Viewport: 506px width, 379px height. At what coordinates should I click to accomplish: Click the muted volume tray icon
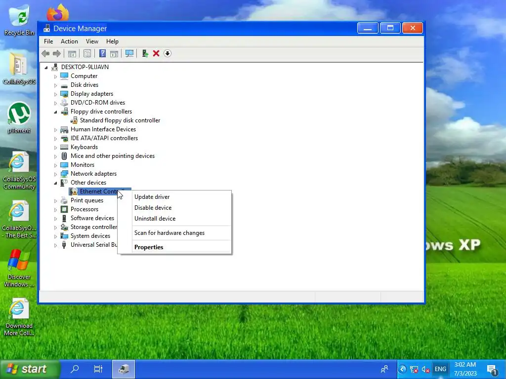(425, 369)
